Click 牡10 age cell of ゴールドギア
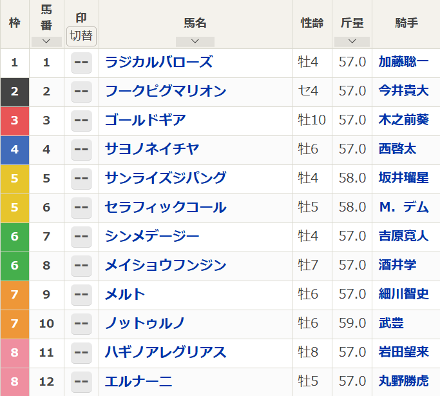The image size is (440, 396). pos(312,120)
